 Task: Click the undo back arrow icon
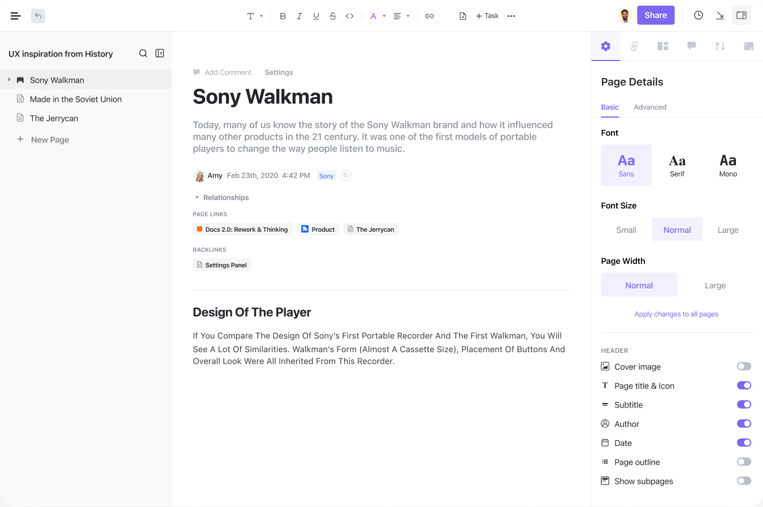(x=38, y=16)
